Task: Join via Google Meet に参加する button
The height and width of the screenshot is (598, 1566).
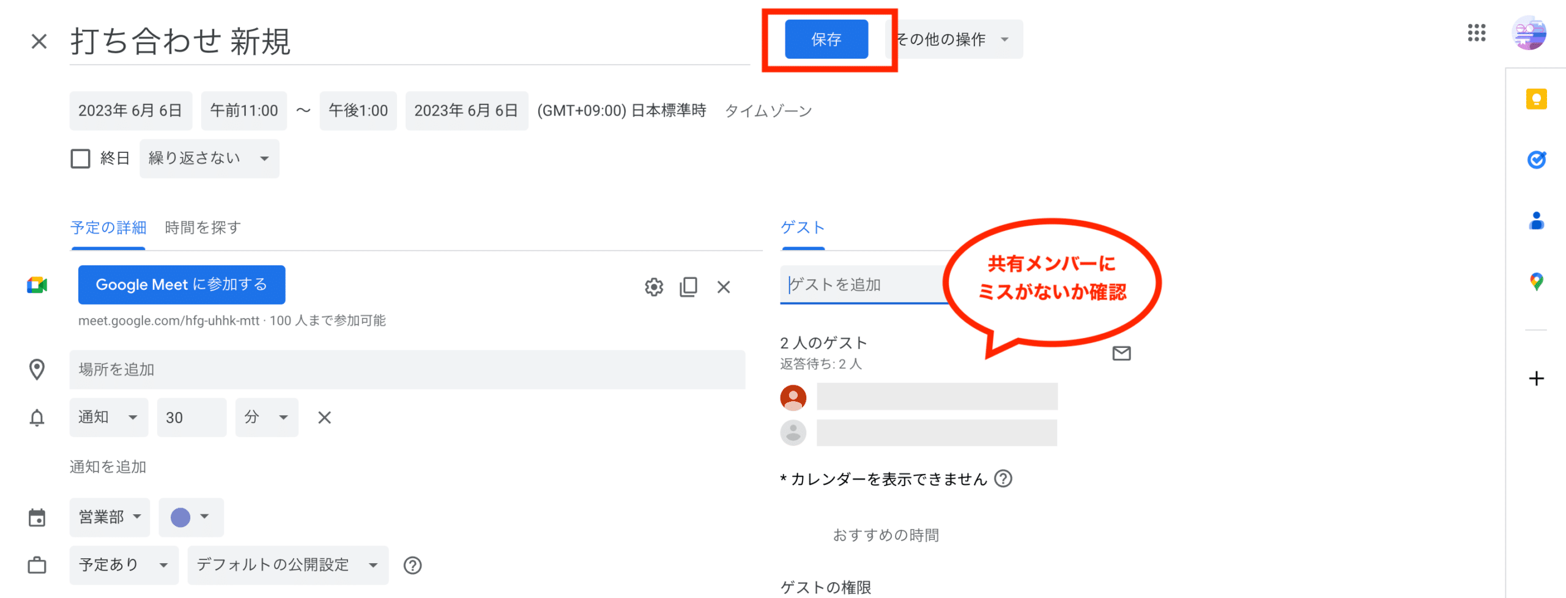Action: point(181,285)
